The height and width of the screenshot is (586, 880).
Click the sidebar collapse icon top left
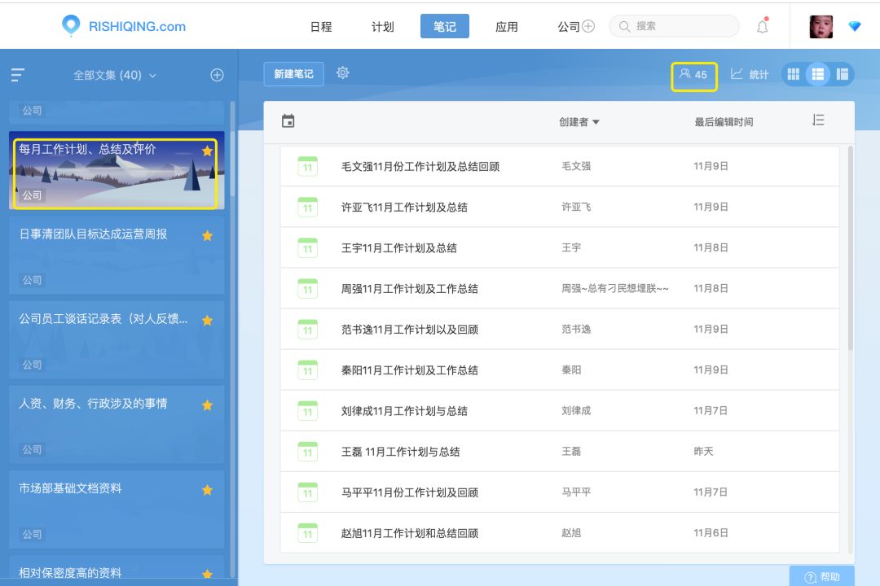(x=17, y=73)
